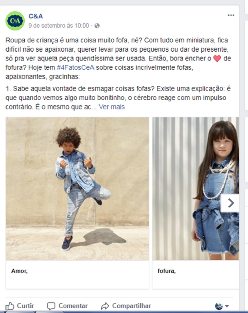Click the Comentar speech bubble icon
248x313 pixels.
(x=51, y=306)
